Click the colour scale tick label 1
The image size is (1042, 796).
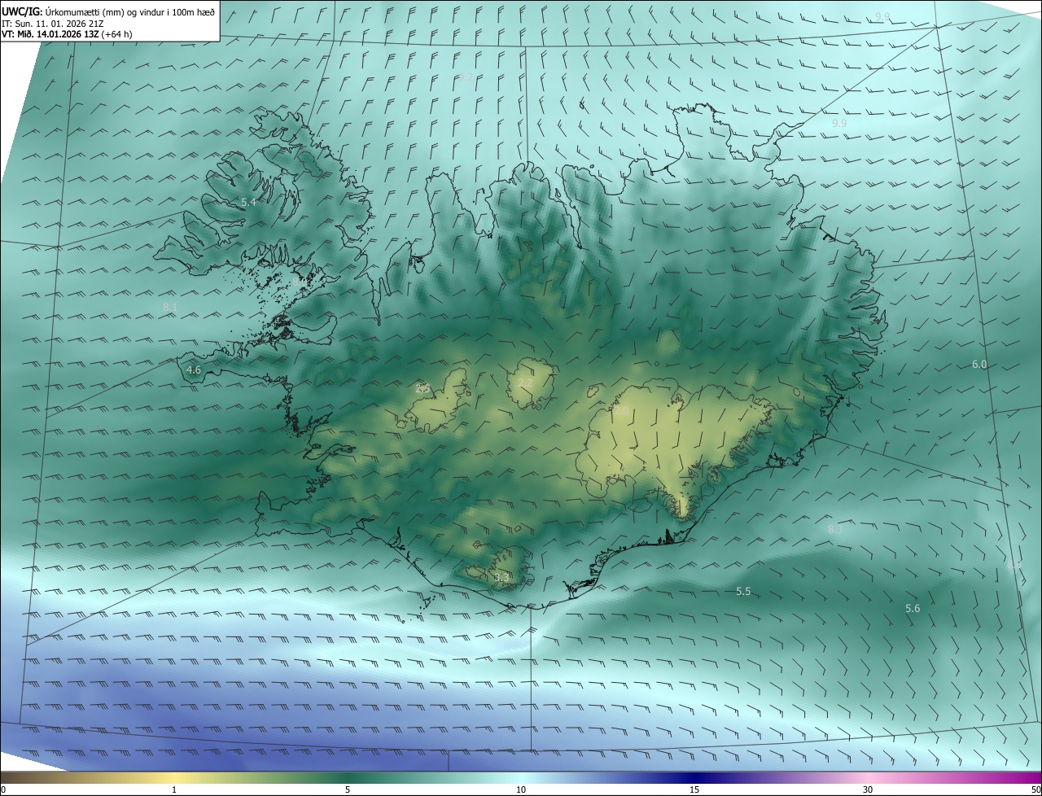174,789
